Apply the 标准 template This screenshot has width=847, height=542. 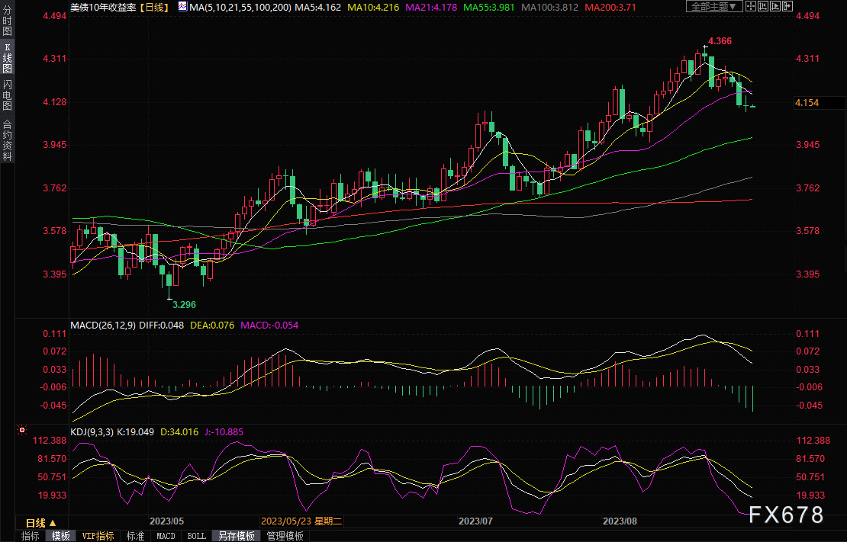(135, 536)
